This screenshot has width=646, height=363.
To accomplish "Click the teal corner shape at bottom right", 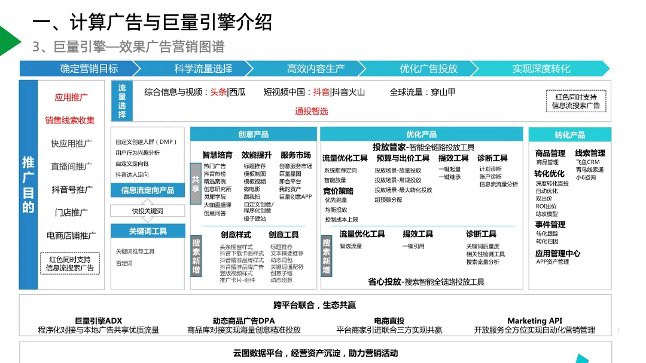I will coord(579,358).
